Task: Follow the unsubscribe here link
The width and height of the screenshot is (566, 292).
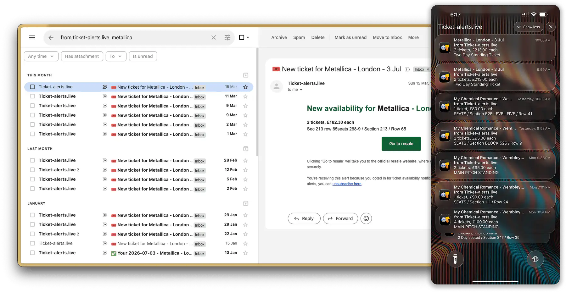Action: (x=347, y=184)
